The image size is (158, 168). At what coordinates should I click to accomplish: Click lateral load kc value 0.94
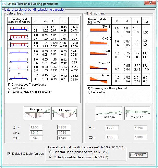tap(45, 27)
